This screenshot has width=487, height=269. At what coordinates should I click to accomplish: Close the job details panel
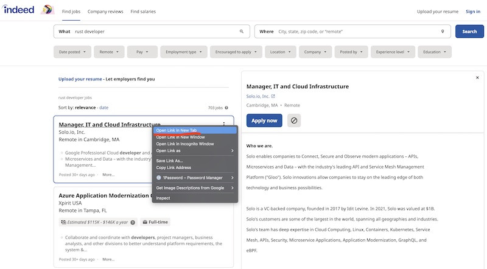(477, 78)
